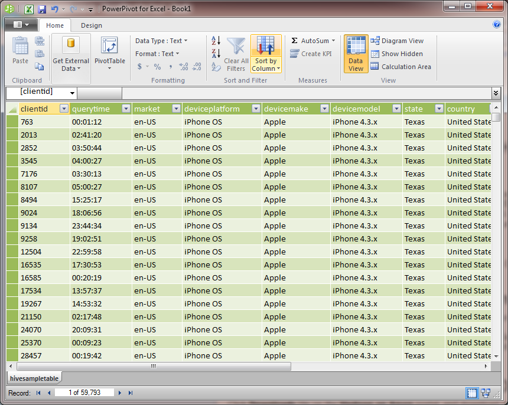Go to next record arrow
This screenshot has height=405, width=508.
click(120, 393)
